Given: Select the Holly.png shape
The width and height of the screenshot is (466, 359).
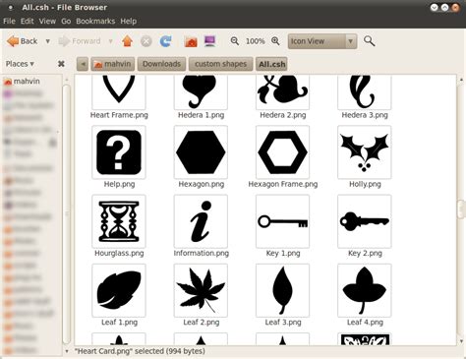Looking at the screenshot, I should tap(365, 152).
